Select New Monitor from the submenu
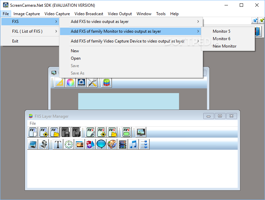This screenshot has height=200, width=265. [228, 46]
